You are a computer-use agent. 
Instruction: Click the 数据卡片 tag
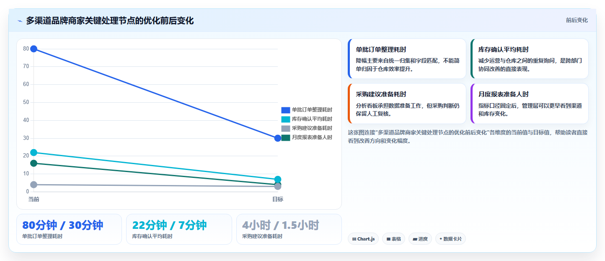pyautogui.click(x=450, y=239)
